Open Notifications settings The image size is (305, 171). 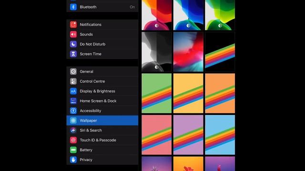[x=102, y=25]
